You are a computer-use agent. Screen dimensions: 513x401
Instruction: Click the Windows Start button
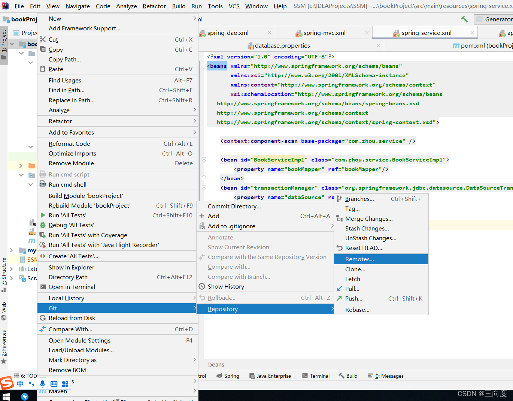point(6,397)
